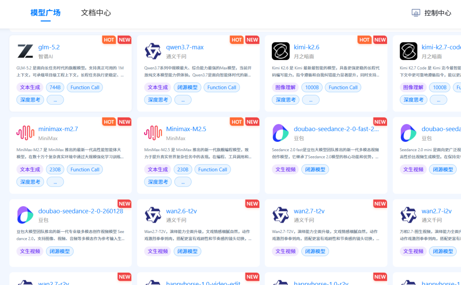Click the 控制中心 dashboard icon
The height and width of the screenshot is (285, 461).
coord(416,13)
